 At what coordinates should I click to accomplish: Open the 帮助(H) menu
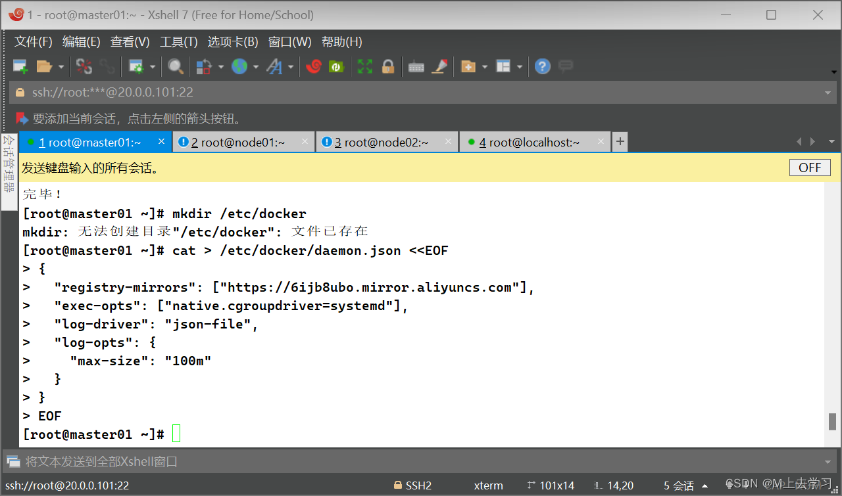click(342, 42)
